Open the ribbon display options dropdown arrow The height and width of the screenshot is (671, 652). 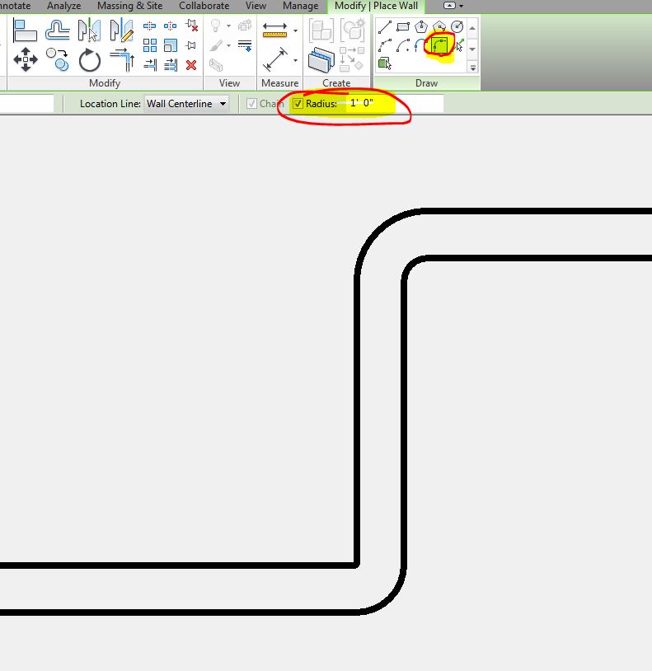[462, 6]
